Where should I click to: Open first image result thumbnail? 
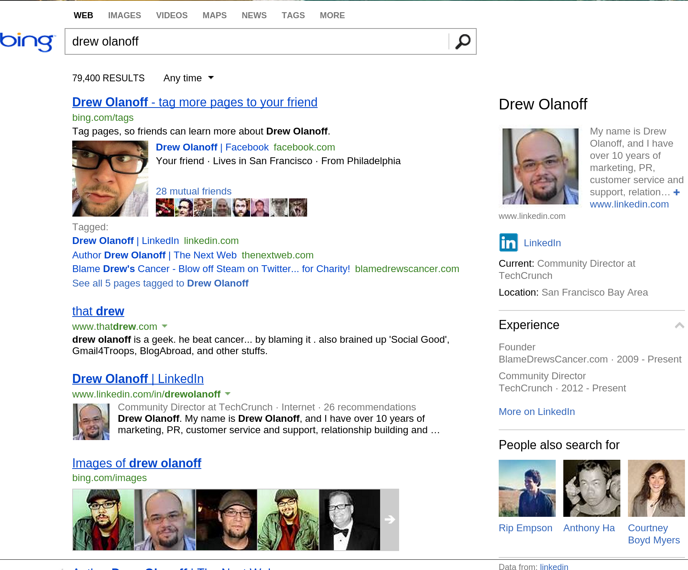tap(103, 520)
